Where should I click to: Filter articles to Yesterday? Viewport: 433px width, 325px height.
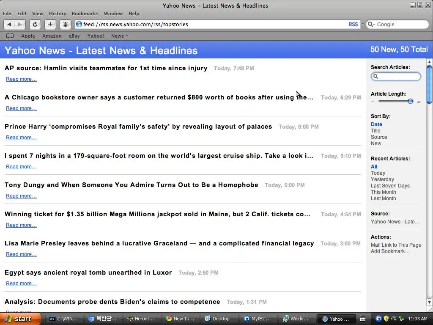382,179
